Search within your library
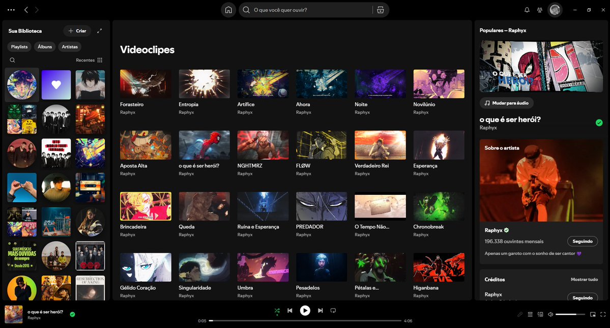 12,60
